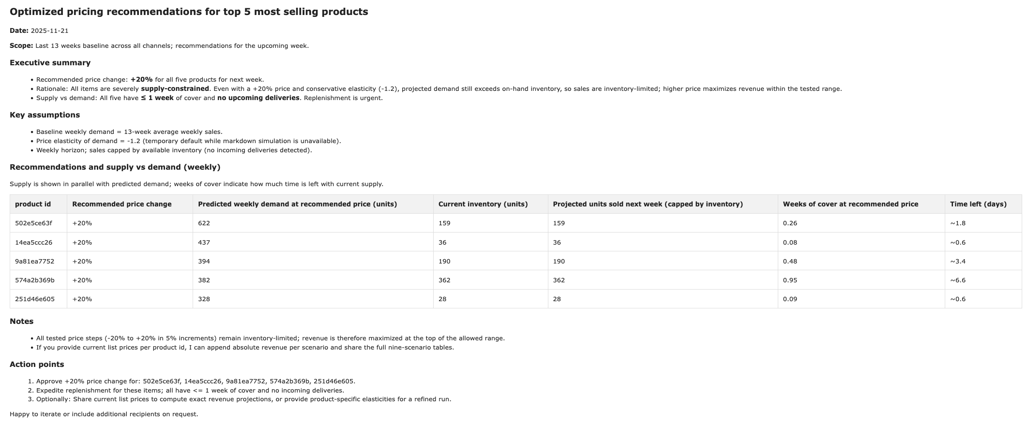Click product id 251d46e605 cell
This screenshot has width=1028, height=423.
pyautogui.click(x=34, y=299)
